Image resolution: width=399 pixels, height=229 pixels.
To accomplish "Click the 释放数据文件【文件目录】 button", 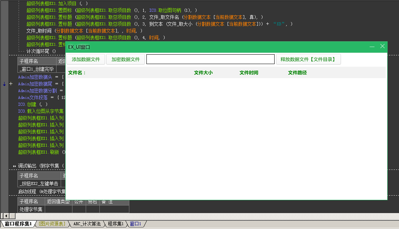I will pyautogui.click(x=308, y=59).
